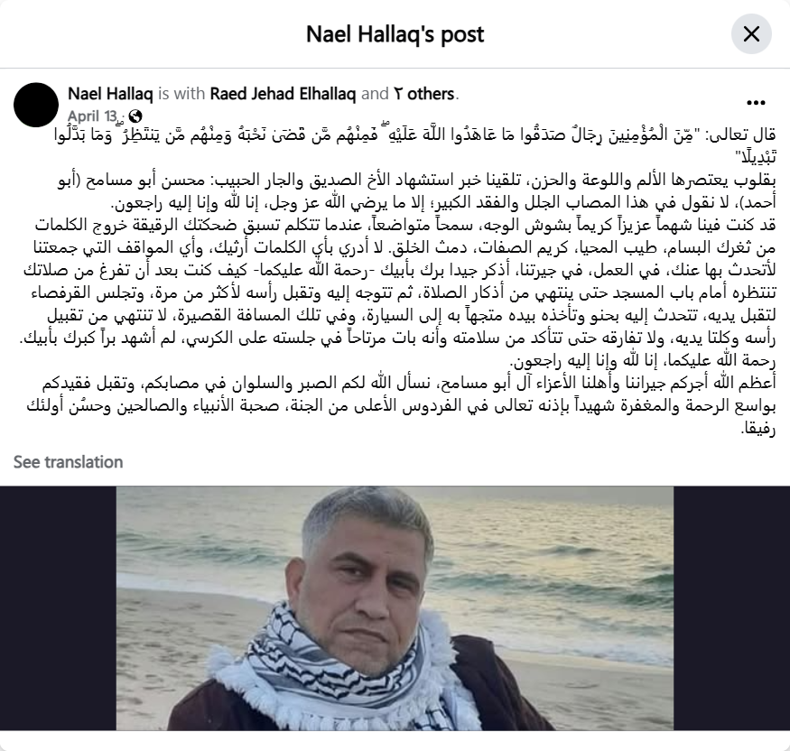The image size is (790, 751).
Task: Click the 'is with' text in header
Action: 181,94
